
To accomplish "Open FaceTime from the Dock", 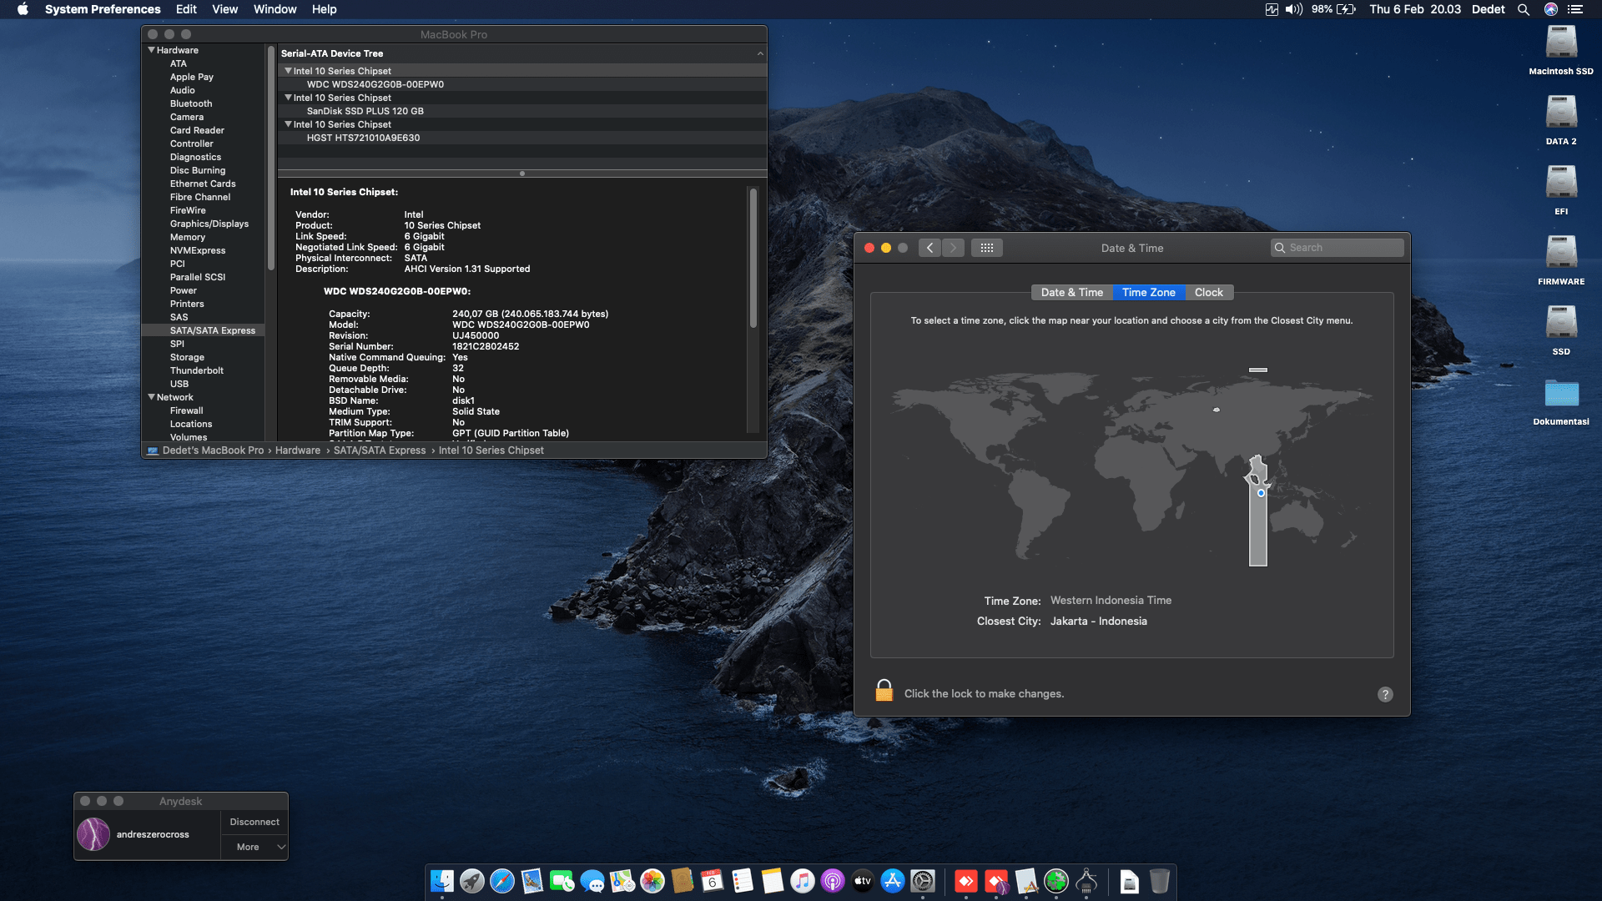I will 562,881.
